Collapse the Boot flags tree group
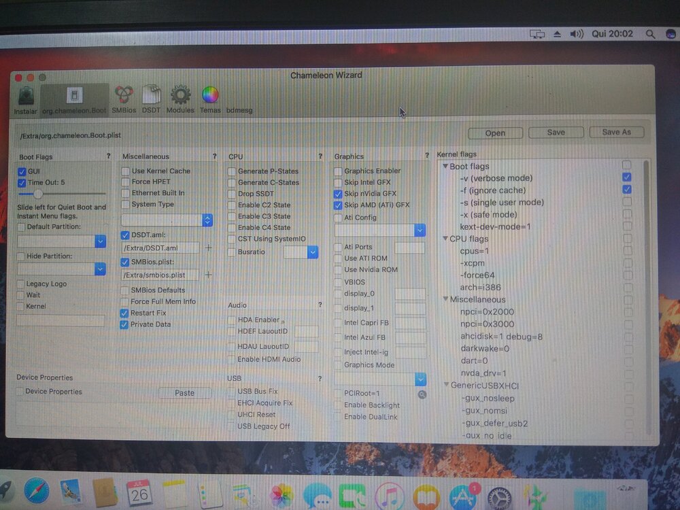The height and width of the screenshot is (510, 680). (x=445, y=167)
